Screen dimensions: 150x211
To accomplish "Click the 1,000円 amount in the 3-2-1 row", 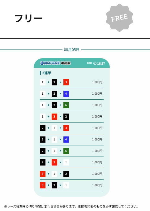I will pos(97,185).
